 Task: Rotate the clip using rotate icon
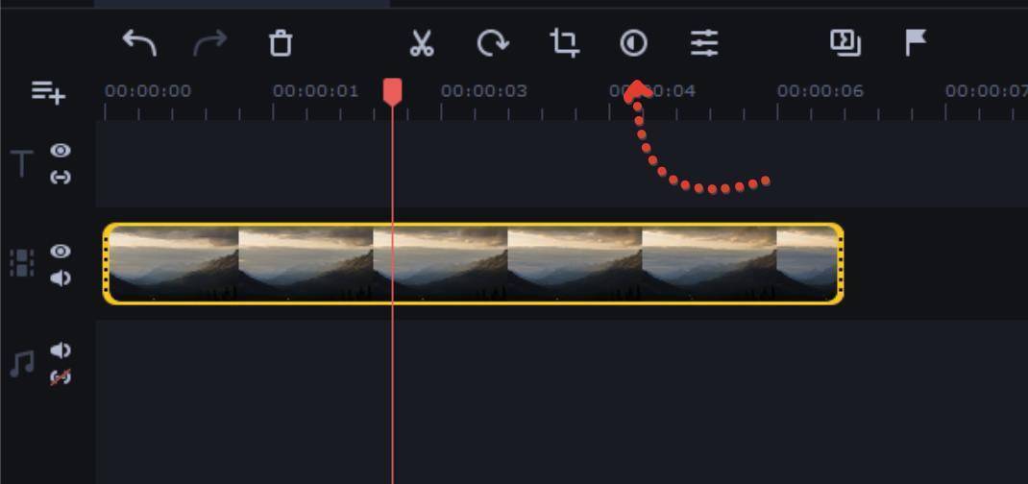492,43
